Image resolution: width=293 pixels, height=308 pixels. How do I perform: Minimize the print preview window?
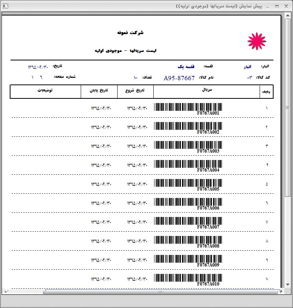(x=267, y=7)
